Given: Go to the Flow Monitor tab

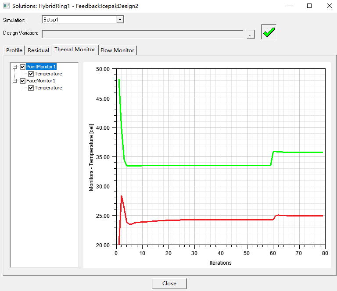Looking at the screenshot, I should [x=117, y=50].
